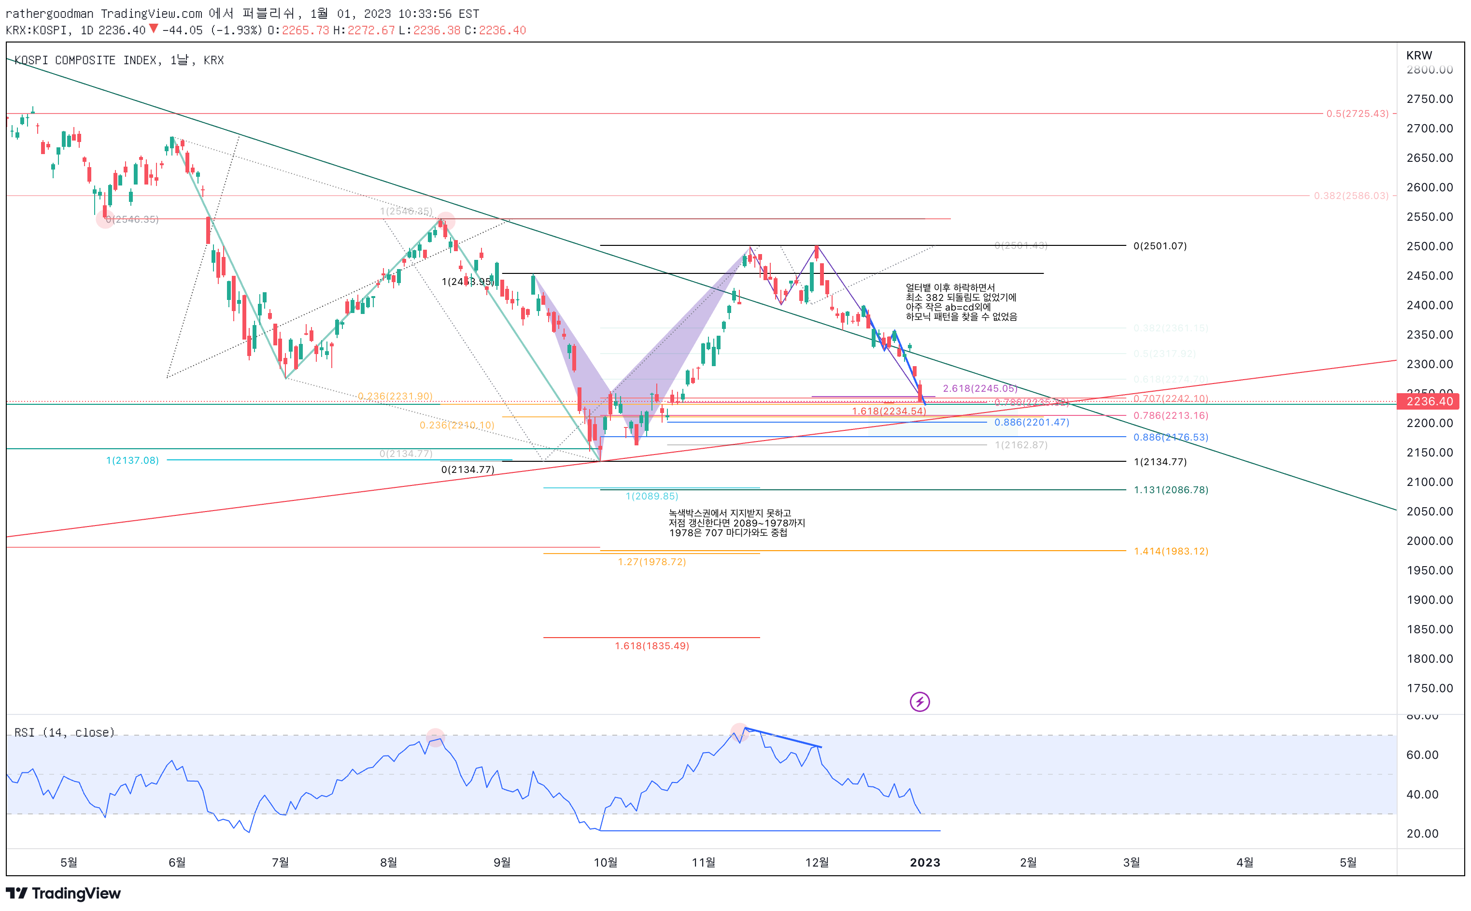Image resolution: width=1471 pixels, height=911 pixels.
Task: Click the 1.414(1983.12) orange label
Action: 1171,551
